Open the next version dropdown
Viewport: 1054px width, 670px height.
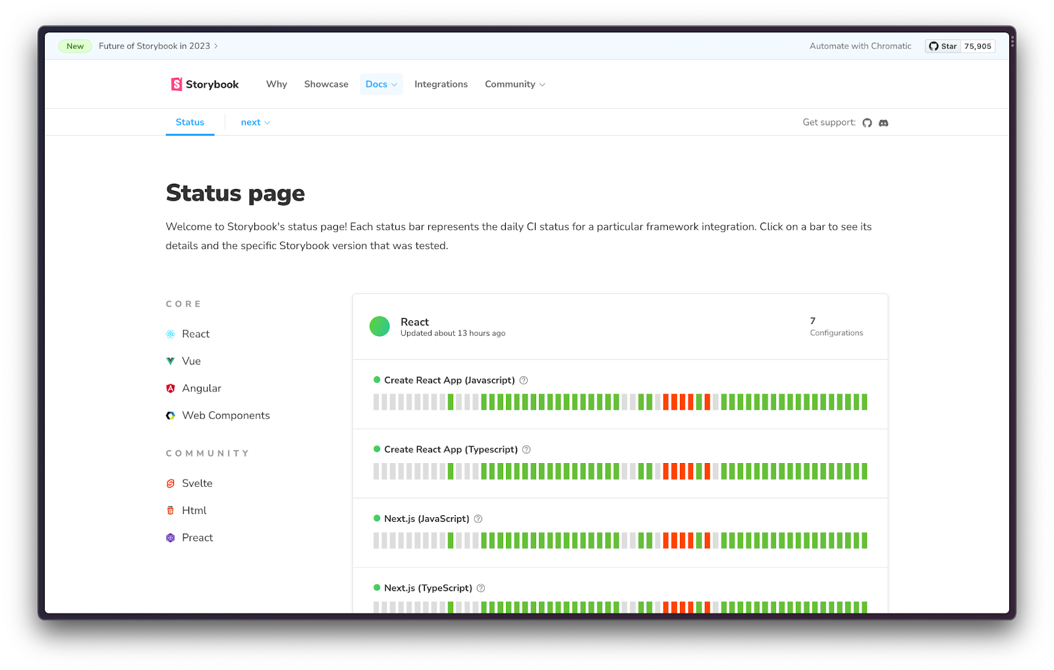tap(256, 123)
